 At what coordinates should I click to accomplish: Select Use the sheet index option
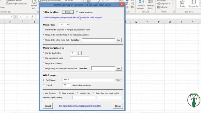44,53
